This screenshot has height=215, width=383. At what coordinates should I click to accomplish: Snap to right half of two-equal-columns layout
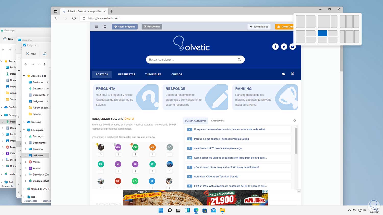(310, 21)
